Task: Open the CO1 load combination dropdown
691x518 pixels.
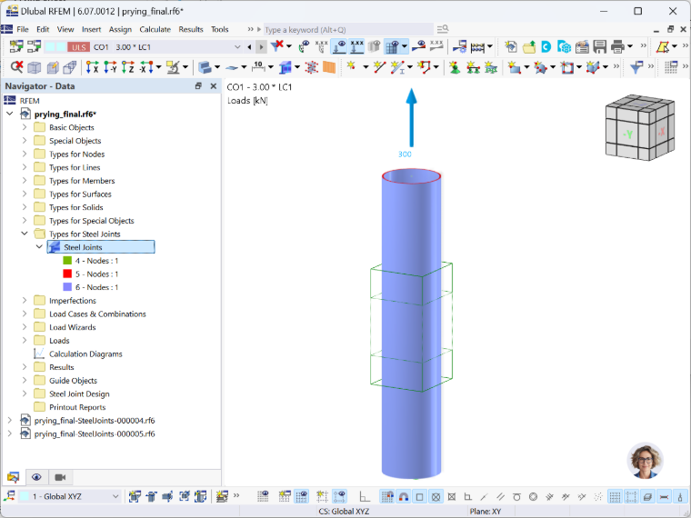Action: [x=237, y=47]
